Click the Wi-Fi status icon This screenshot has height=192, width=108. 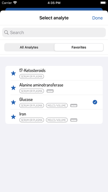point(15,3)
